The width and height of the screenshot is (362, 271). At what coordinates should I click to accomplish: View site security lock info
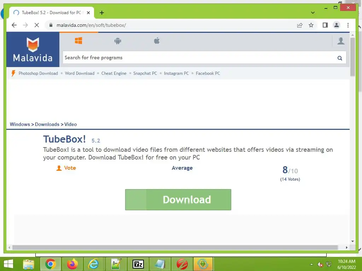tap(51, 25)
